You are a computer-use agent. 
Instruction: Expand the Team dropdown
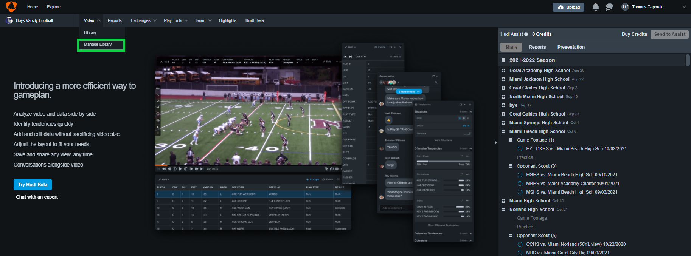click(x=203, y=20)
